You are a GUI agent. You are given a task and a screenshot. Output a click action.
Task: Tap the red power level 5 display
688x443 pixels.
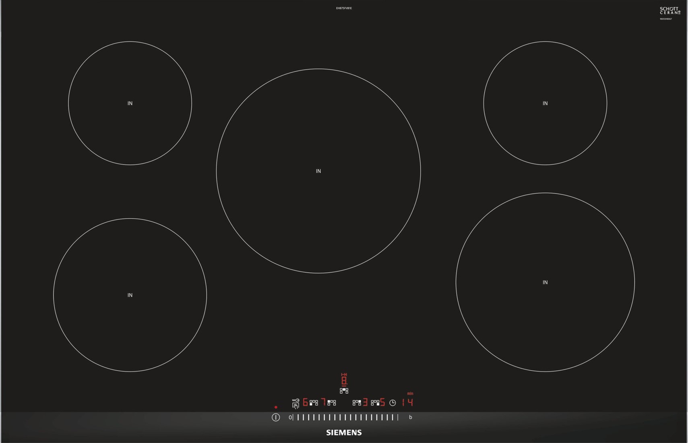pos(382,402)
